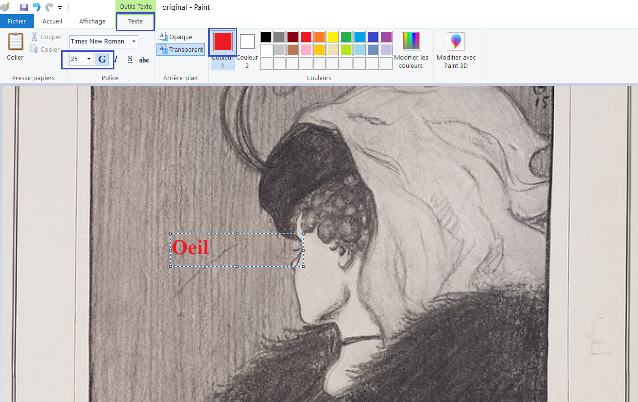Click the Save icon in the quick access toolbar
Image resolution: width=638 pixels, height=402 pixels.
tap(23, 7)
